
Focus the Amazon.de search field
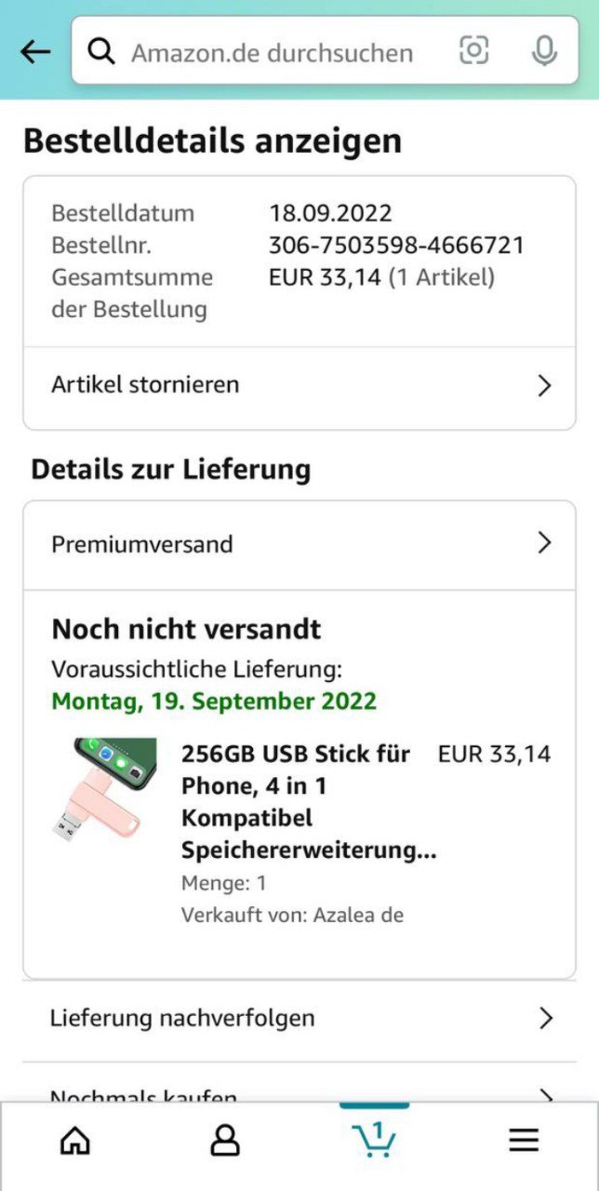click(279, 52)
